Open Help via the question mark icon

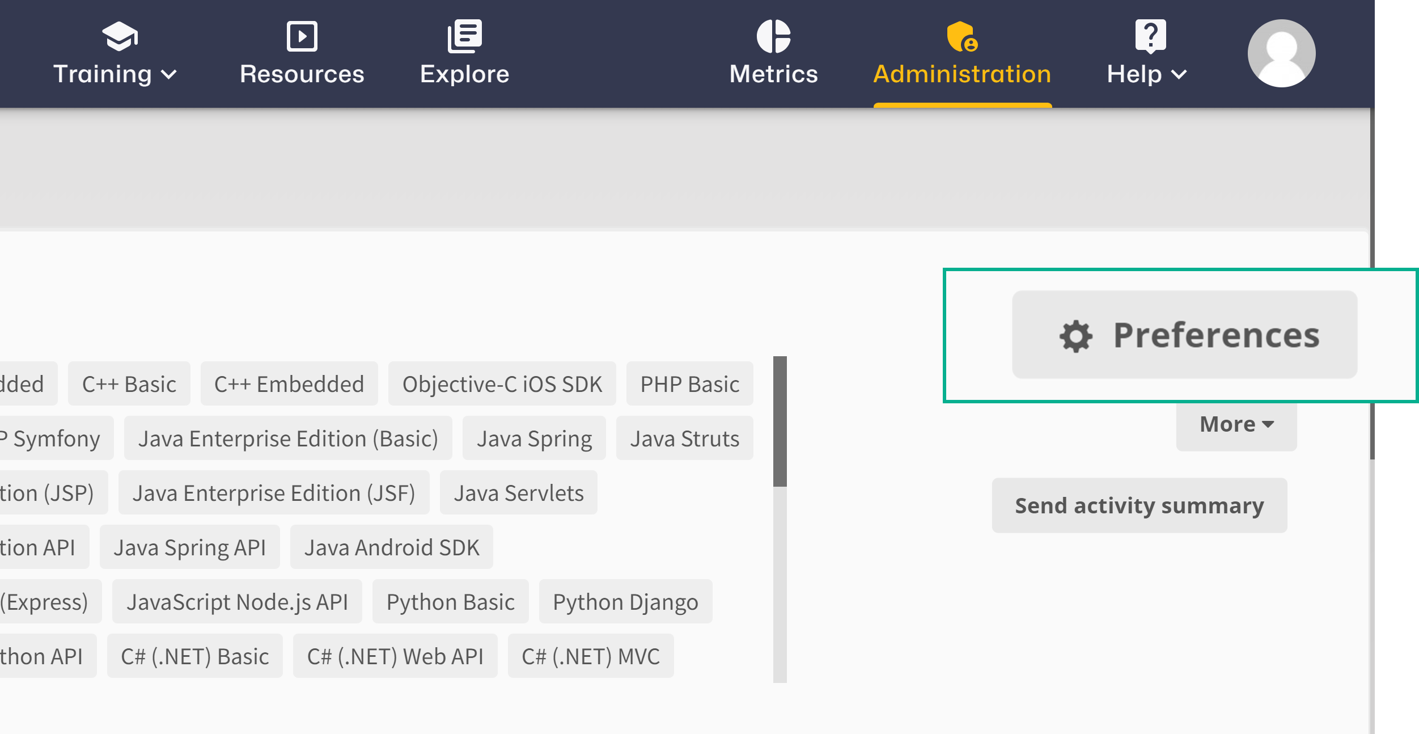click(x=1151, y=36)
